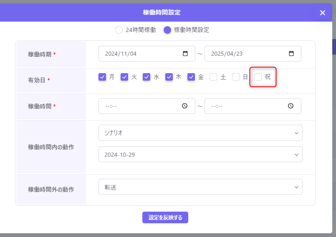Open calendar picker for start date 2024/11/04
This screenshot has width=336, height=237.
[185, 54]
